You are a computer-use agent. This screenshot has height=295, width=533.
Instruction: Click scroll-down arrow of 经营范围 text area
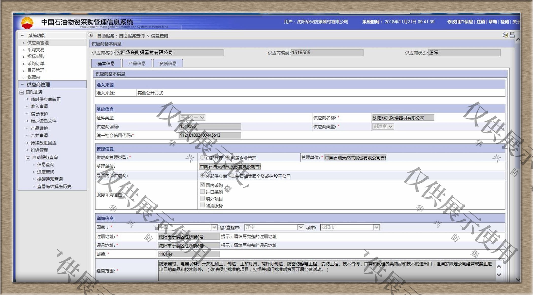click(498, 275)
